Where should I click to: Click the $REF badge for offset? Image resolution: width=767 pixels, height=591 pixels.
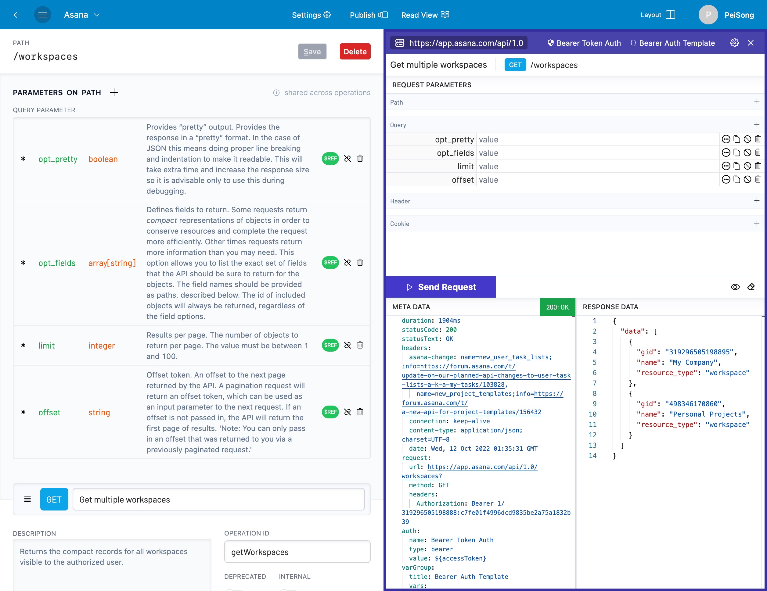pyautogui.click(x=330, y=412)
